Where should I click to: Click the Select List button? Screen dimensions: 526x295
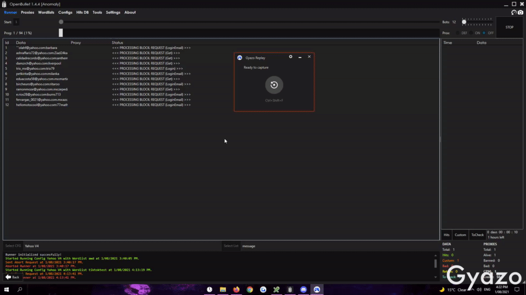coord(231,246)
